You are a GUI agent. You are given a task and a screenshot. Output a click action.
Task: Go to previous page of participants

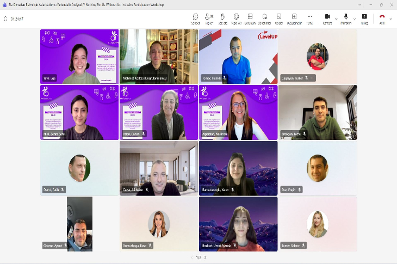coord(191,257)
